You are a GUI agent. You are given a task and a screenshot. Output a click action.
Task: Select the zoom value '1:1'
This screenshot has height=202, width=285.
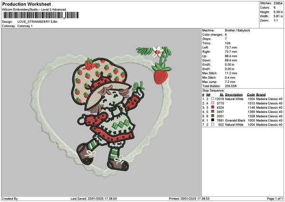pyautogui.click(x=275, y=20)
